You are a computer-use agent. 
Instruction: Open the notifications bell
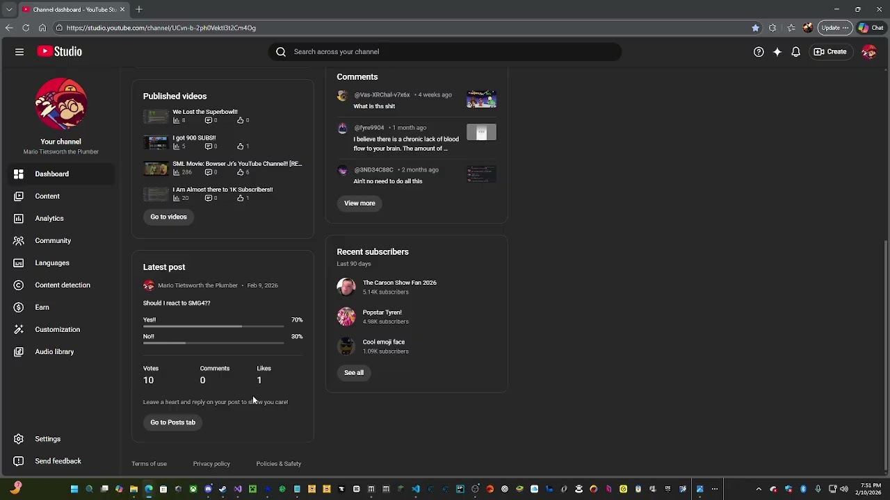(796, 51)
